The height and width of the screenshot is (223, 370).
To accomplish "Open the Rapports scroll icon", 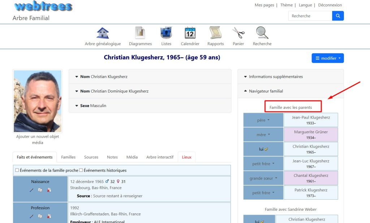I will click(x=215, y=33).
